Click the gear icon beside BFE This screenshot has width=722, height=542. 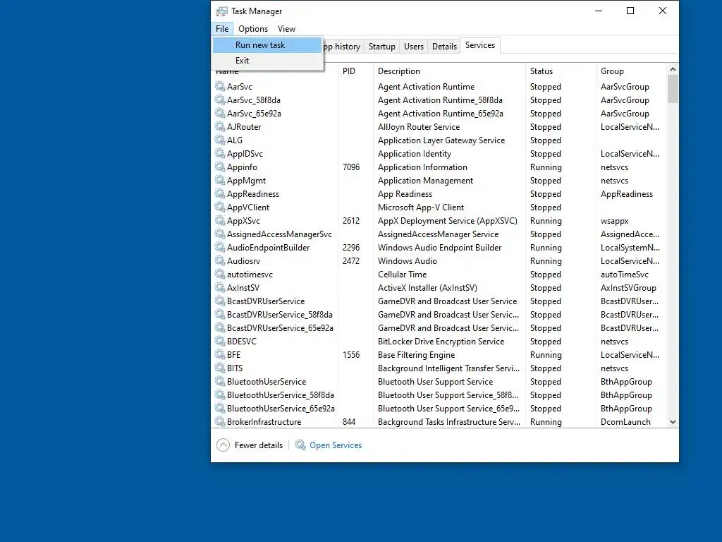220,354
